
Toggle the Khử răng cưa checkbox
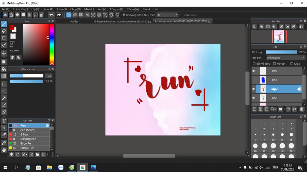(124, 15)
